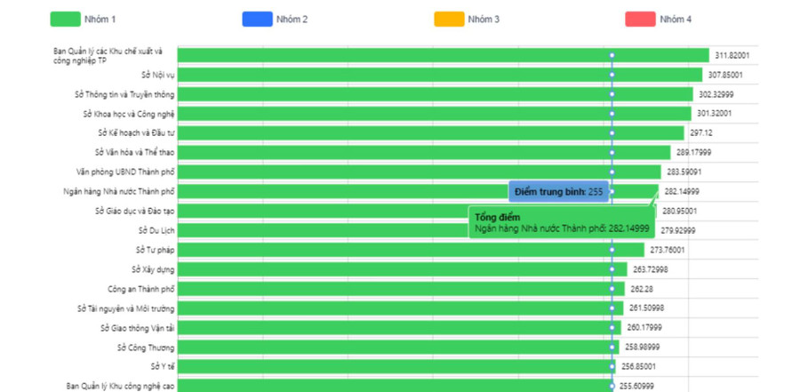Select the Sở Nội vụ bar
Image resolution: width=800 pixels, height=392 pixels.
[440, 75]
